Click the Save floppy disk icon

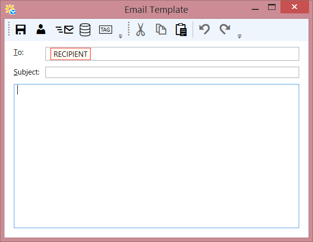point(21,30)
